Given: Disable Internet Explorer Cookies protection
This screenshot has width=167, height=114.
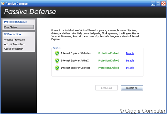Looking at the screenshot, I should coord(130,68).
